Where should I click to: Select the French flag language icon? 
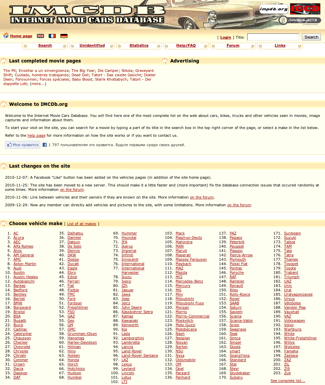52,36
